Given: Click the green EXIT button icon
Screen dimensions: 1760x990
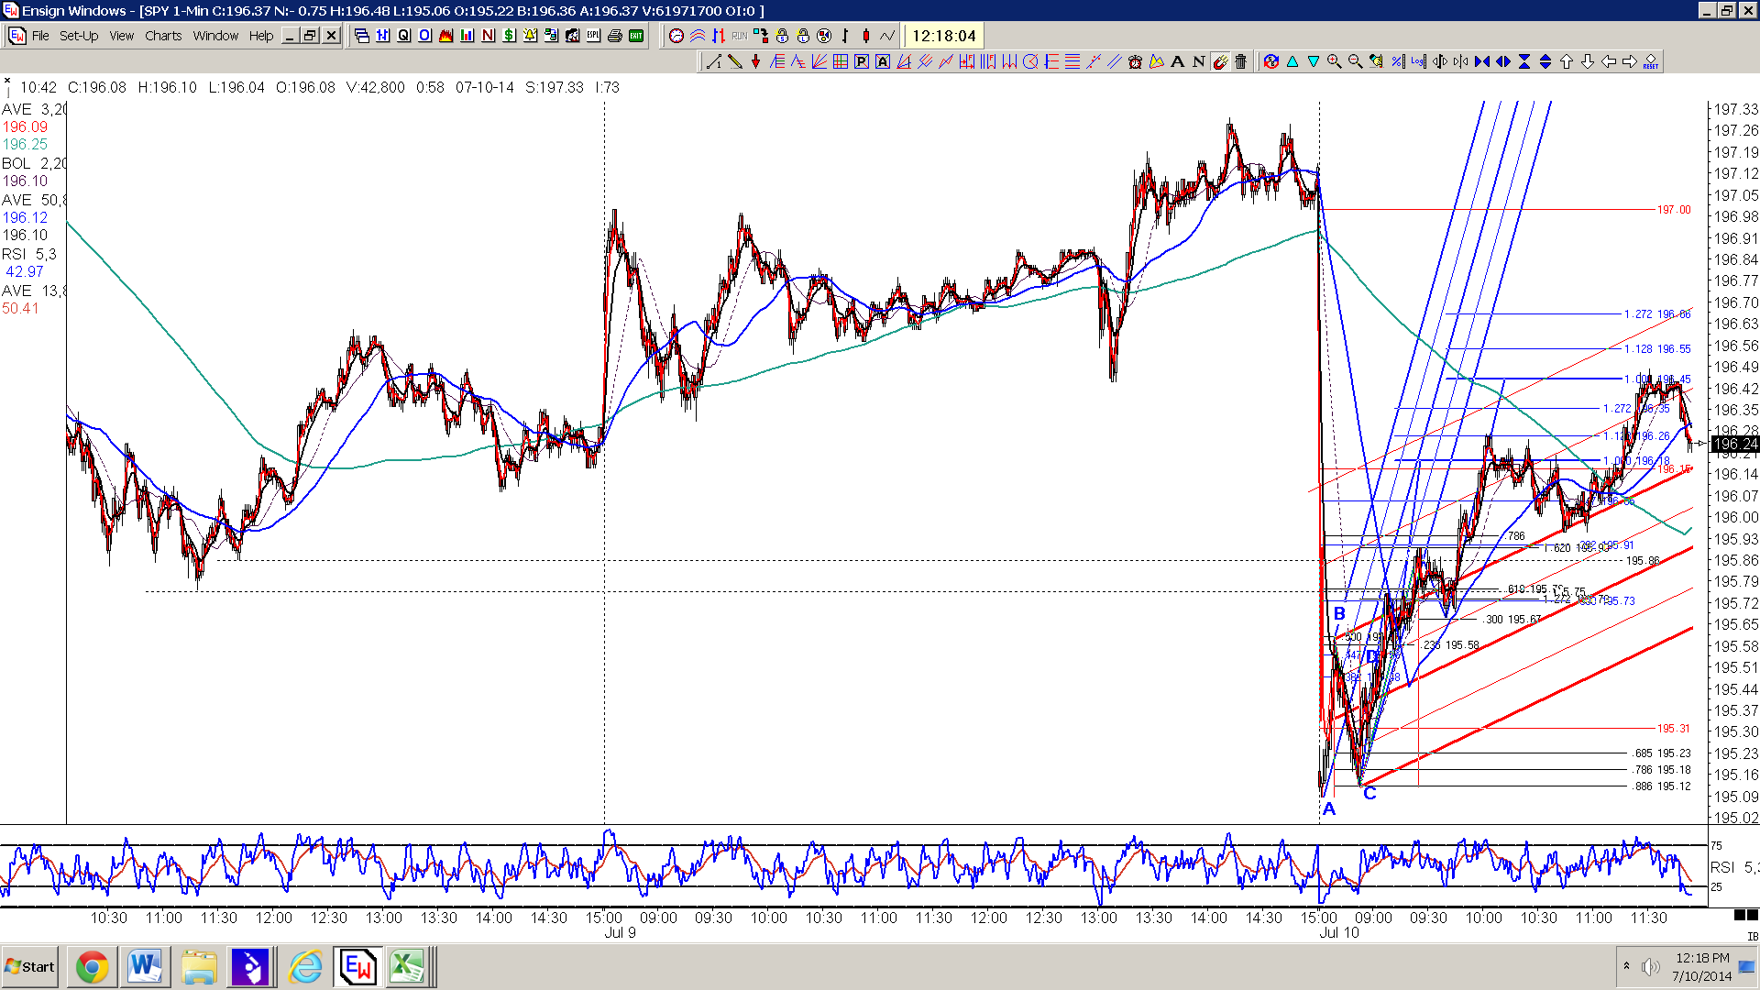Looking at the screenshot, I should (x=636, y=36).
